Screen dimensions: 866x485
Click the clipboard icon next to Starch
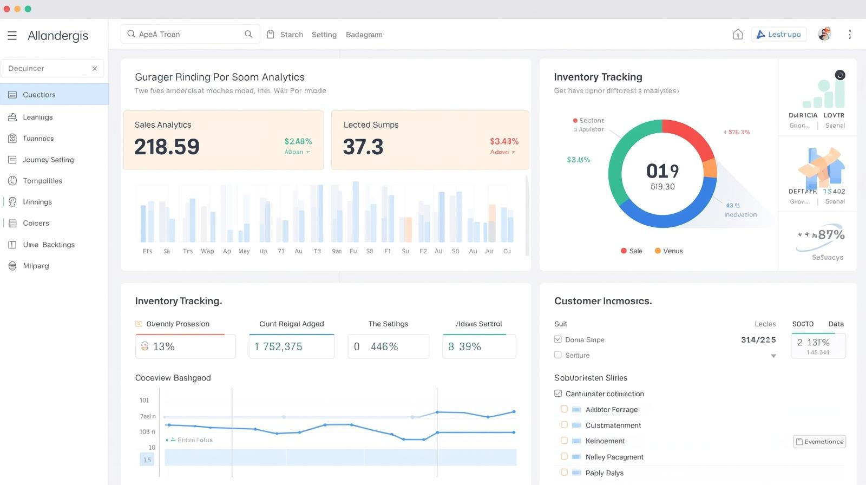(x=271, y=34)
